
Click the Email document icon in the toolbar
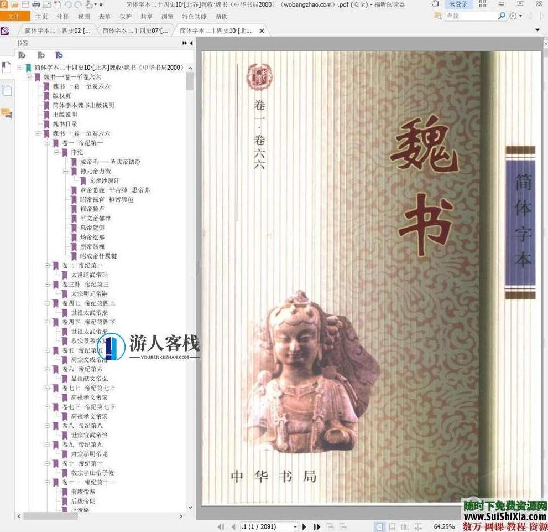(x=46, y=4)
